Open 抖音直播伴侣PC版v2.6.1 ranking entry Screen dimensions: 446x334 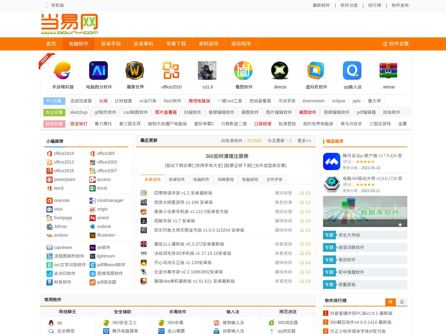pos(361,313)
